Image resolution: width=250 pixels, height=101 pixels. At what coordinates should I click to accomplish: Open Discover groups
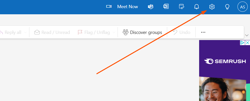[x=146, y=32]
